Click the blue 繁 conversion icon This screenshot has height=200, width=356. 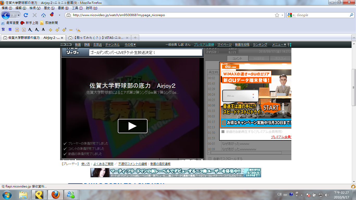pyautogui.click(x=3, y=30)
